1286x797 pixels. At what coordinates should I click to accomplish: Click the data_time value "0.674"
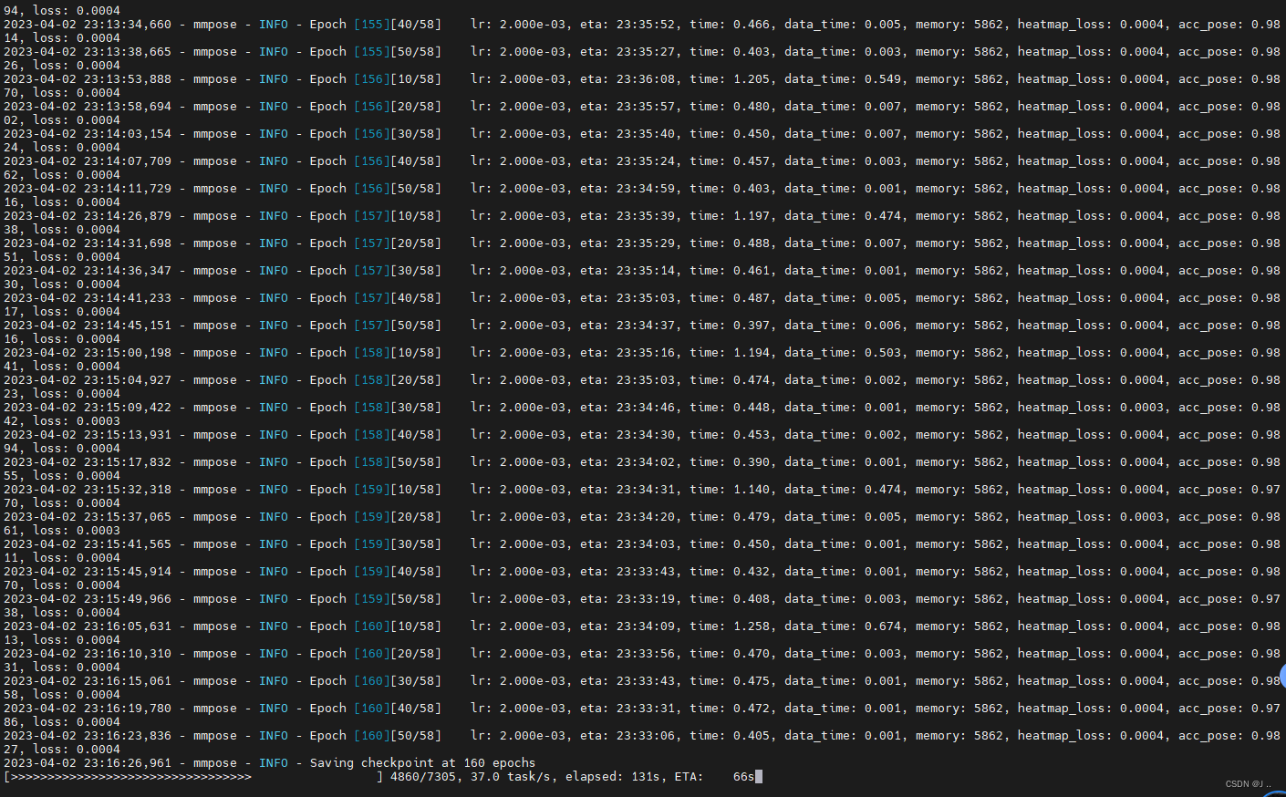(x=882, y=626)
